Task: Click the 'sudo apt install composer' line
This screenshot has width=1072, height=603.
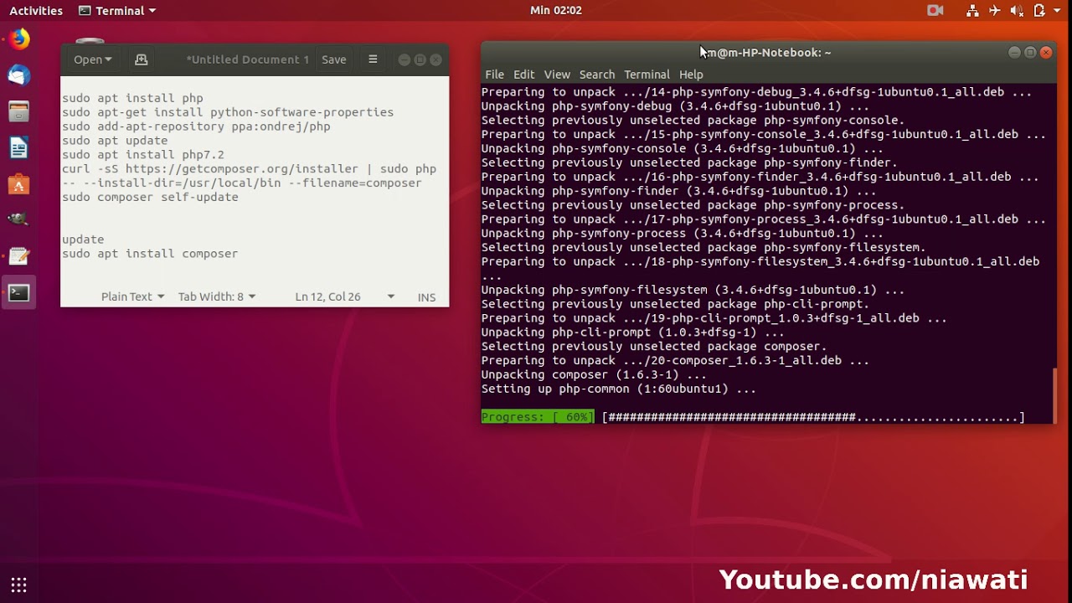Action: click(x=150, y=254)
